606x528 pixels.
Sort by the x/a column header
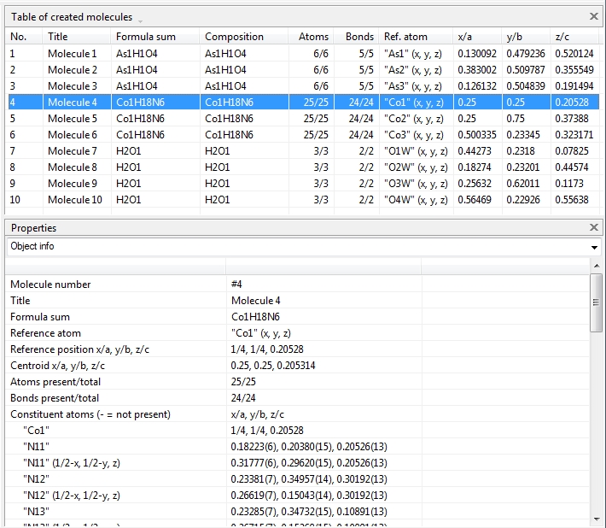pyautogui.click(x=466, y=37)
